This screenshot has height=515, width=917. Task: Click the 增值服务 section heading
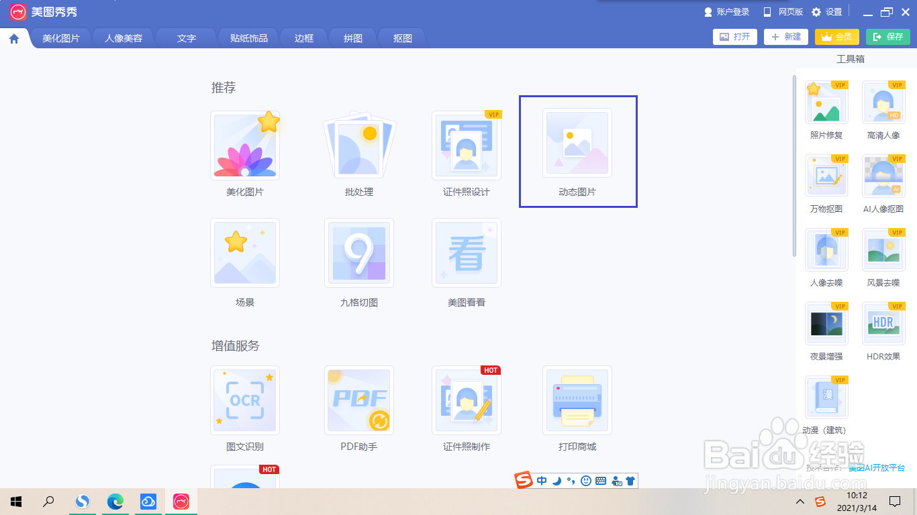click(x=236, y=345)
